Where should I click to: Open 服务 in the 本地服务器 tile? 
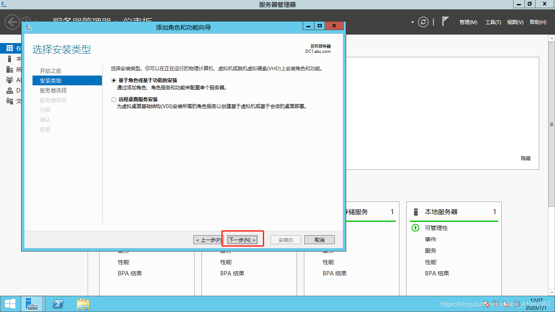pos(431,251)
